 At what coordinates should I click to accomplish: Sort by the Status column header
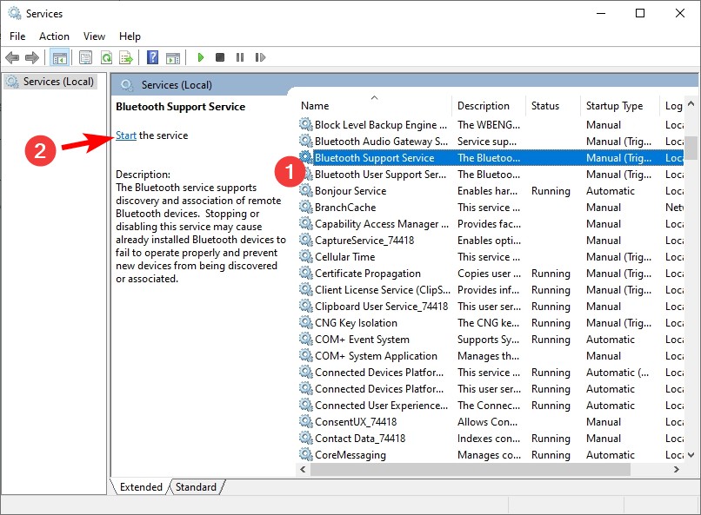pos(553,106)
